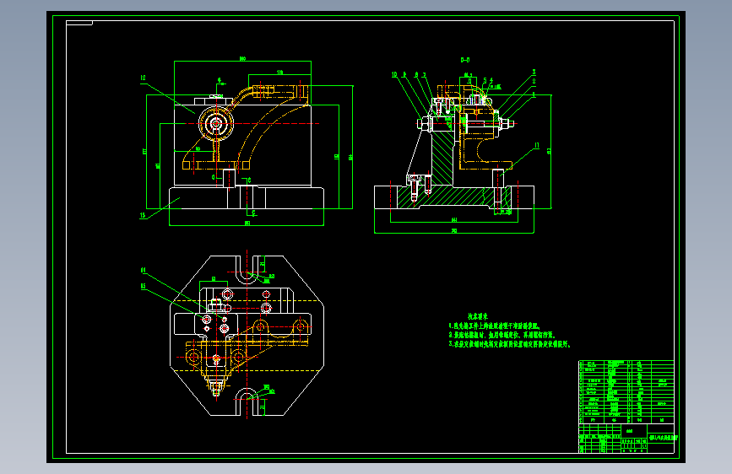Select part balloon number 11 in section view
The height and width of the screenshot is (474, 732).
tap(537, 146)
